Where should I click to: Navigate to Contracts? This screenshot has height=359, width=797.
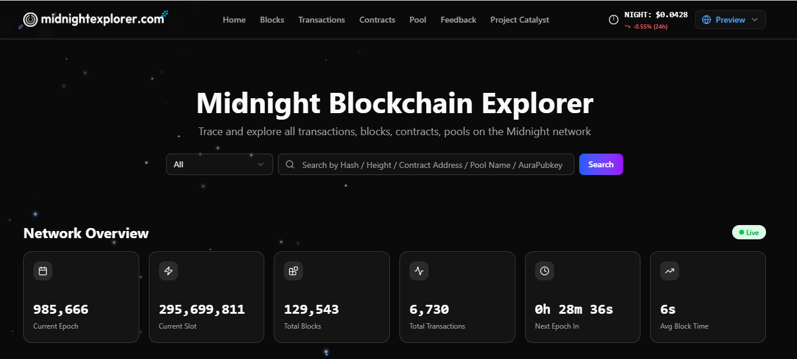(377, 20)
